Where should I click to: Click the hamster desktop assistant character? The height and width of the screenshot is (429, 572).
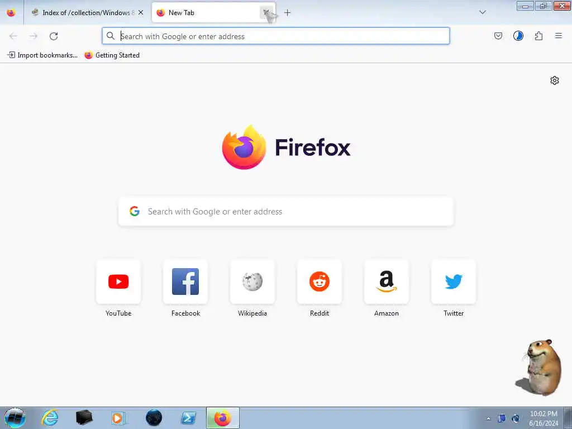coord(539,368)
